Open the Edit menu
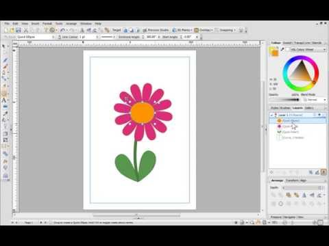The height and width of the screenshot is (246, 329). [x=15, y=23]
